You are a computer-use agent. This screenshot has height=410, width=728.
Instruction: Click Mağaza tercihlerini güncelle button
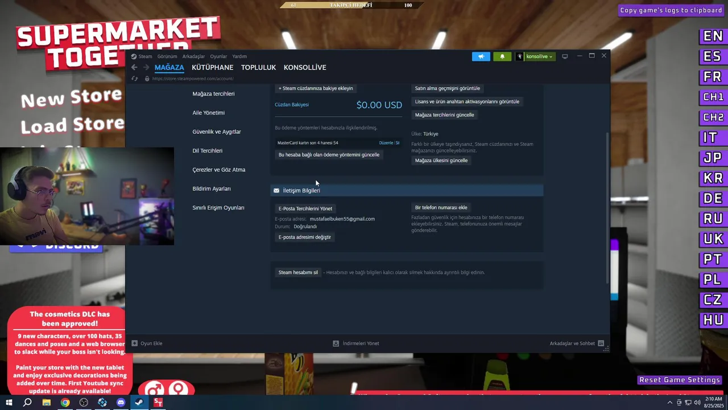click(x=444, y=114)
